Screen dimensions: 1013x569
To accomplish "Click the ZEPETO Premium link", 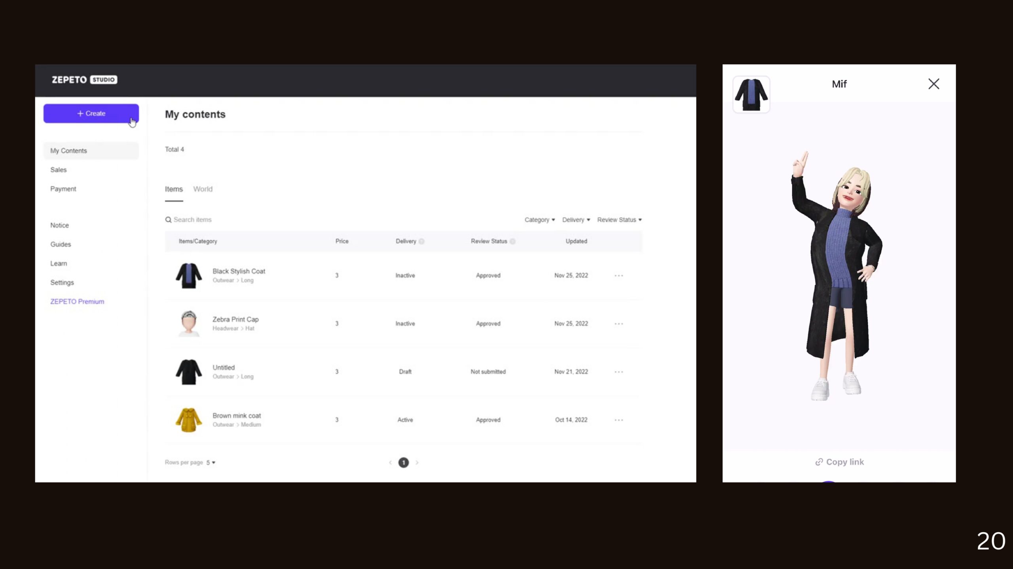I will (x=77, y=301).
